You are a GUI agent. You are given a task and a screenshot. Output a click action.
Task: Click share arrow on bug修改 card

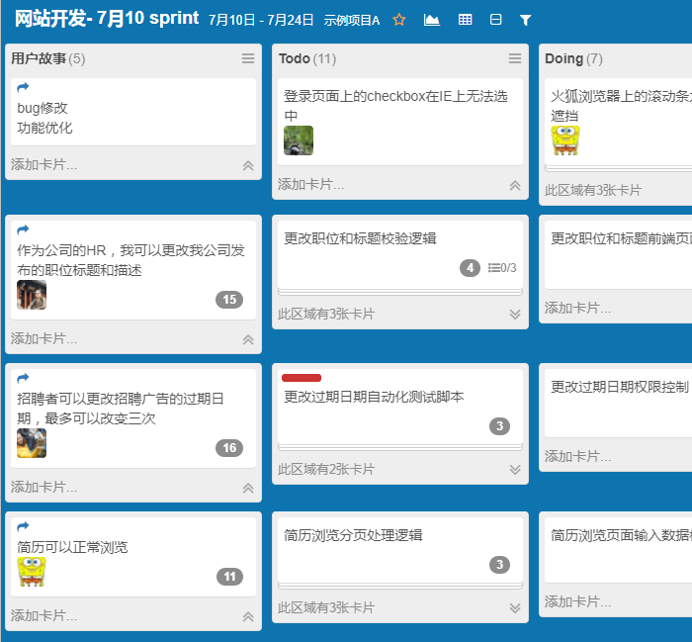[x=24, y=88]
